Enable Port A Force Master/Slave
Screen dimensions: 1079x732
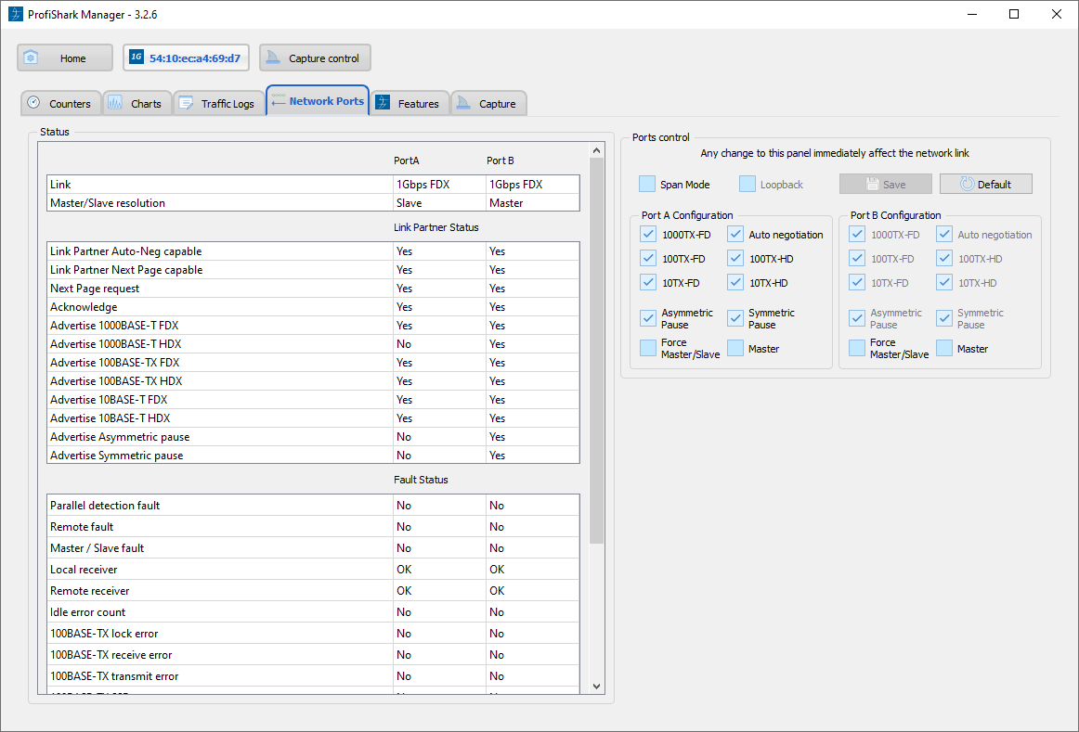647,348
